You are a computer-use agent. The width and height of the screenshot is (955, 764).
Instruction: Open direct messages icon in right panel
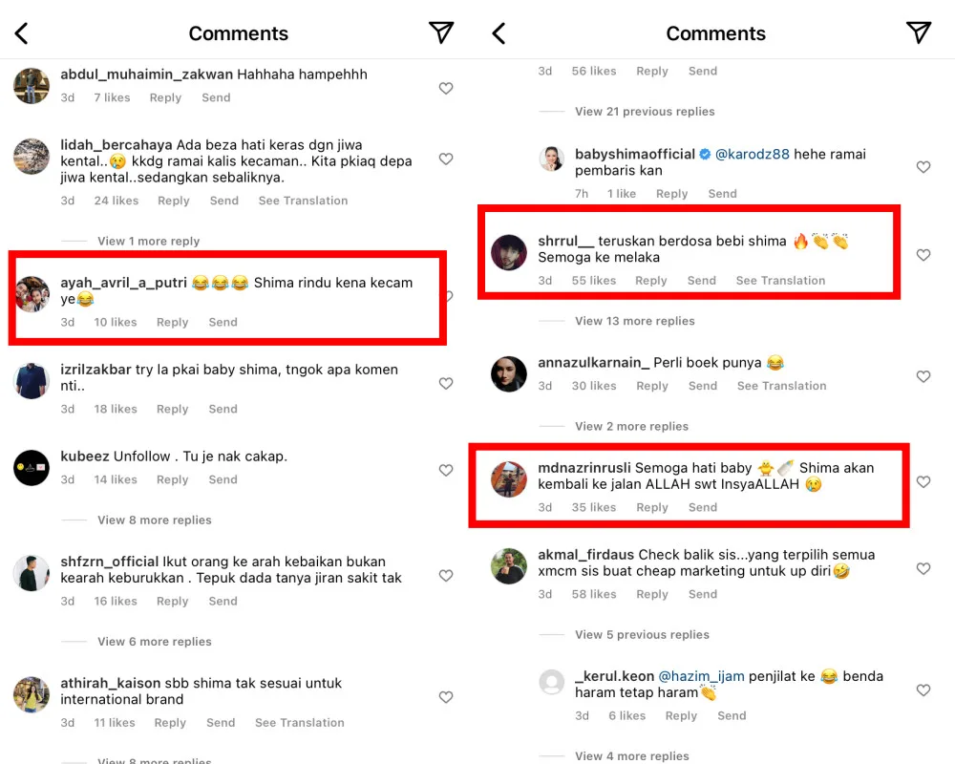pos(918,32)
